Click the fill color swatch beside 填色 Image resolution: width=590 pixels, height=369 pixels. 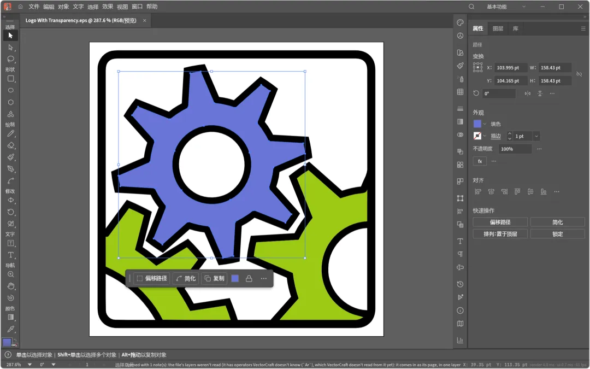click(477, 124)
